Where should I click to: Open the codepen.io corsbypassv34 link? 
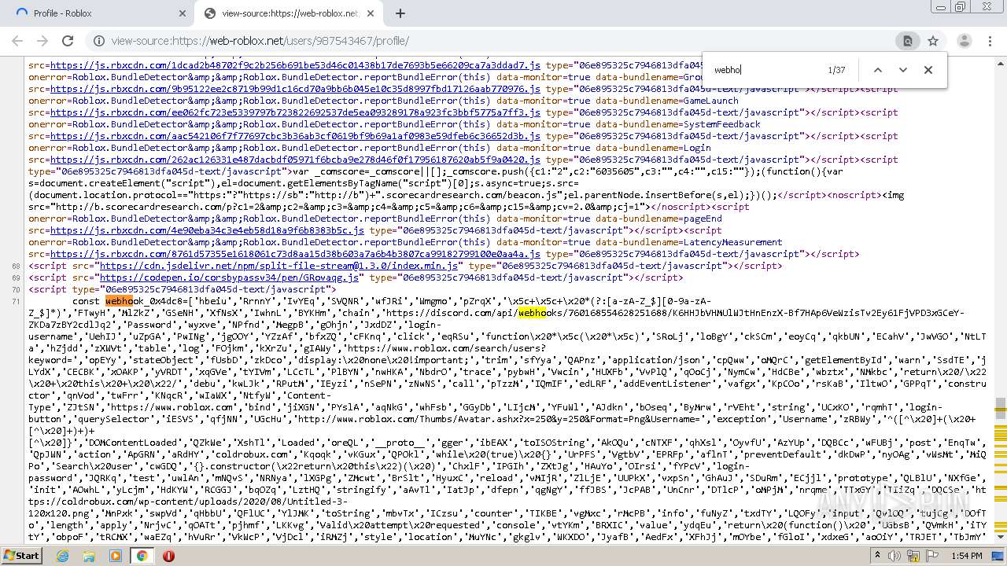[x=229, y=277]
